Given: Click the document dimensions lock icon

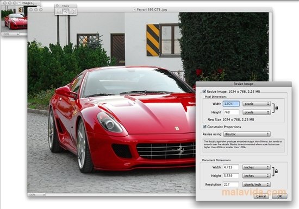Looking at the screenshot, I should (x=276, y=171).
